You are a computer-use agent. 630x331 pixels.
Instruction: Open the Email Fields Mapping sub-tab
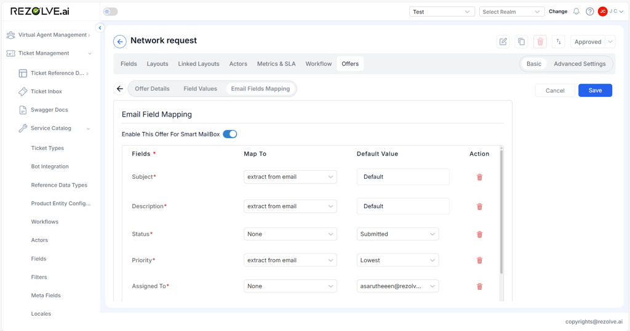click(x=260, y=88)
